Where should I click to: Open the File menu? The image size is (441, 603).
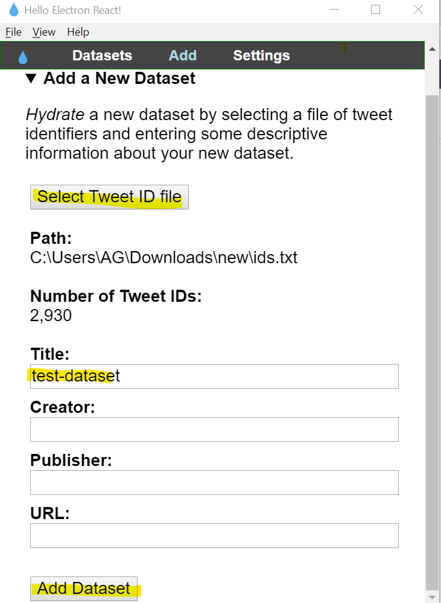point(13,32)
